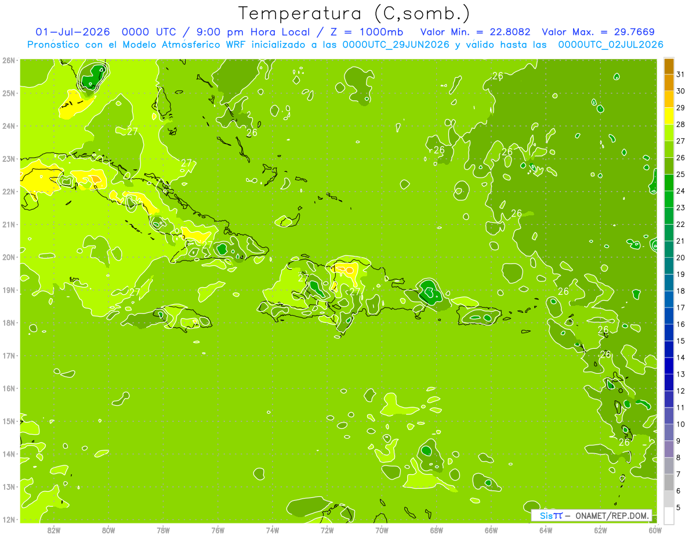Click the 70W longitude axis label
The width and height of the screenshot is (696, 538).
[382, 530]
